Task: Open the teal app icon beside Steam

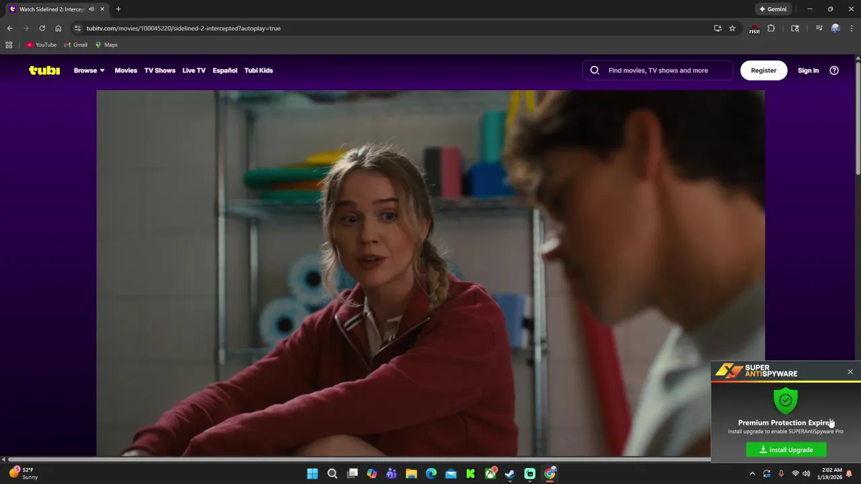Action: (530, 474)
